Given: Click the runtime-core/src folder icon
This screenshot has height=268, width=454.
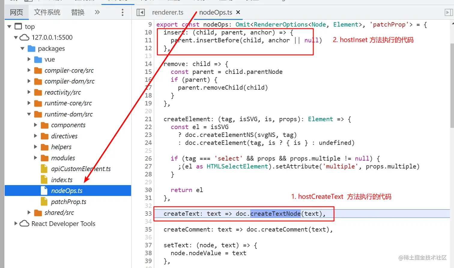Looking at the screenshot, I should pos(38,103).
